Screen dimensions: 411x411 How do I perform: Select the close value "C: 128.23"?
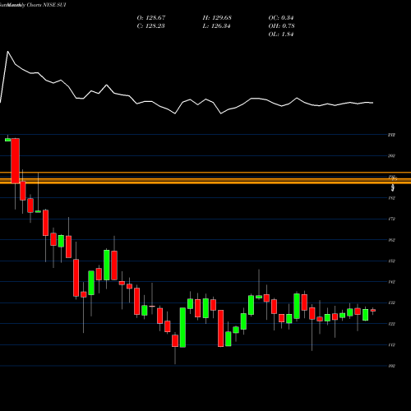(x=150, y=26)
